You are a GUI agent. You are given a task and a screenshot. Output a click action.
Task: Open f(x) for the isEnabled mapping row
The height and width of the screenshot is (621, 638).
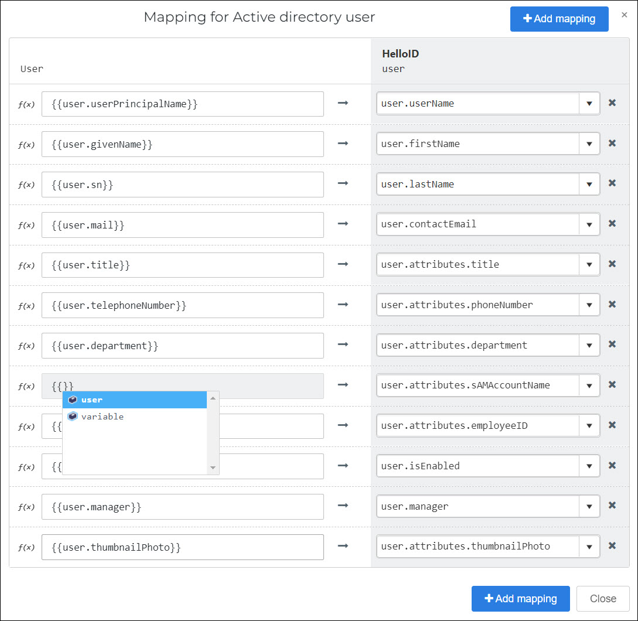tap(26, 467)
